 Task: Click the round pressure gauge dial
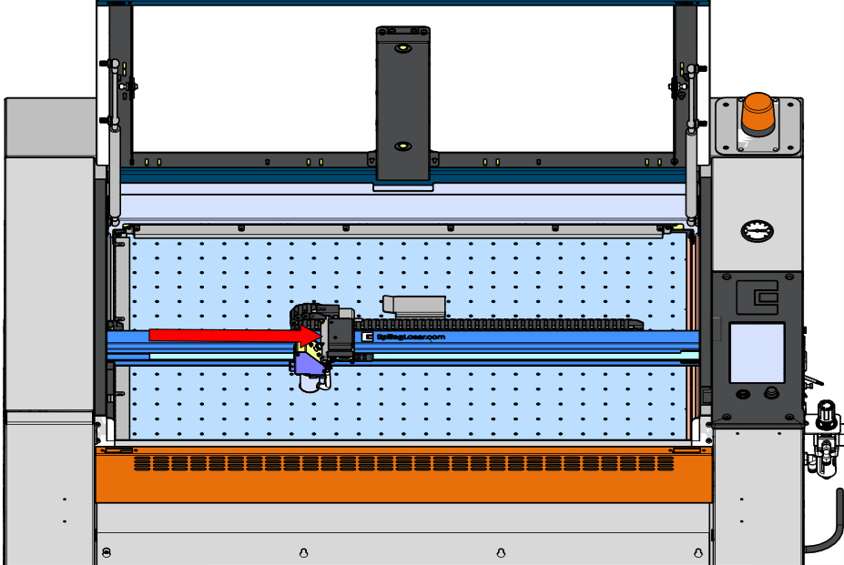755,231
